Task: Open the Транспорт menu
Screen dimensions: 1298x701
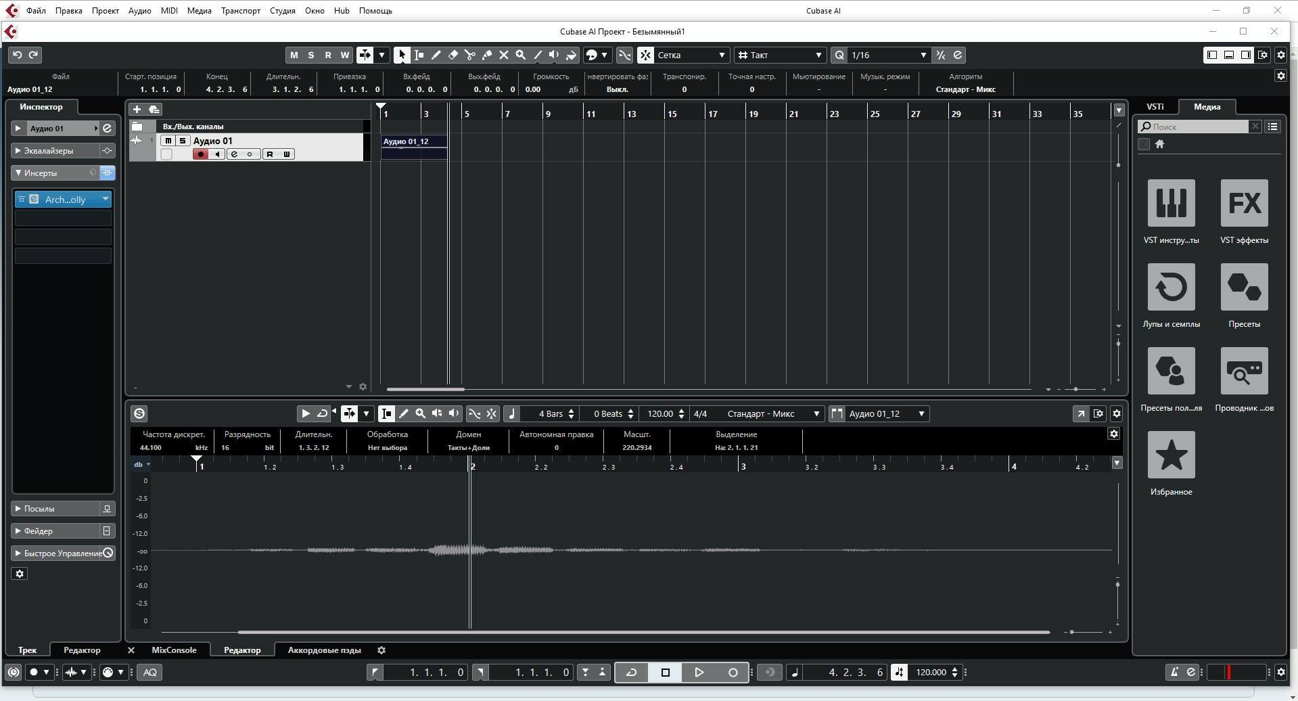Action: point(240,10)
